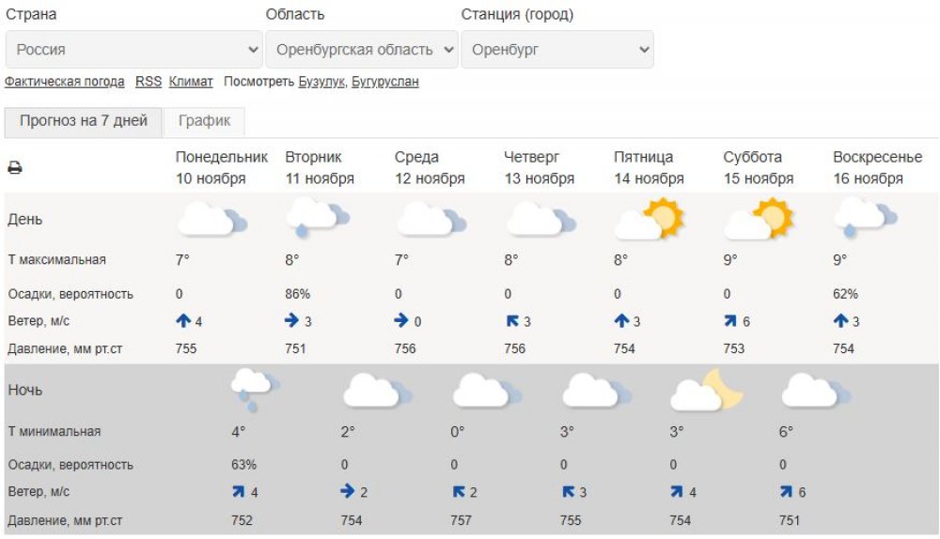Switch to the График tab
This screenshot has height=539, width=940.
[204, 121]
